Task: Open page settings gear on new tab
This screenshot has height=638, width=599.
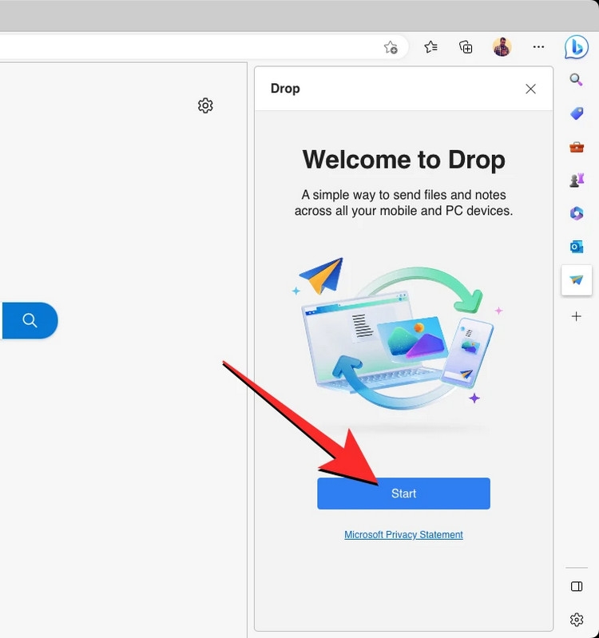Action: 205,105
